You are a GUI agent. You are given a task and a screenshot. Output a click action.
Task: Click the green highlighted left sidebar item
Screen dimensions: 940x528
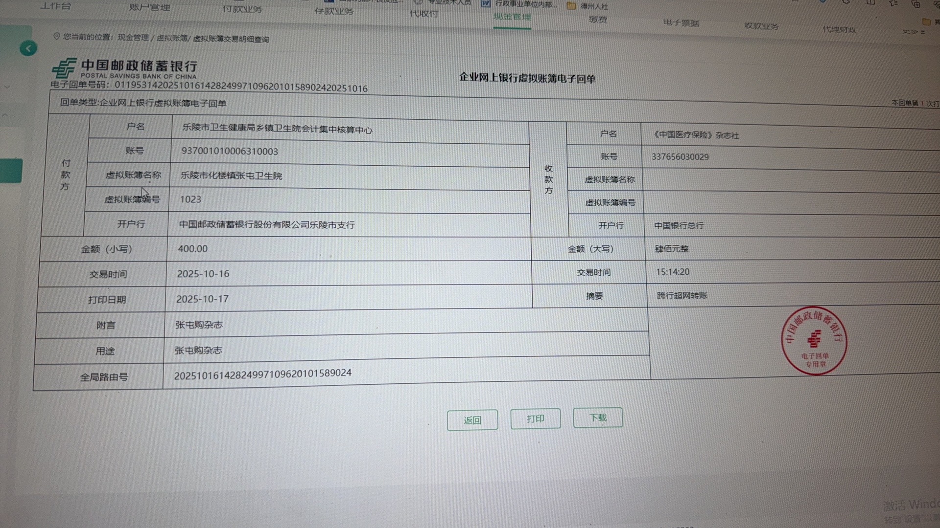coord(11,171)
